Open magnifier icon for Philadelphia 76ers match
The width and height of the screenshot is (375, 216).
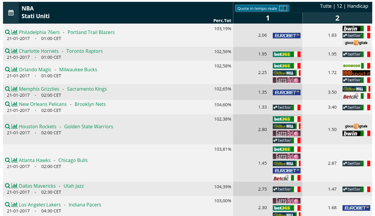(x=8, y=32)
